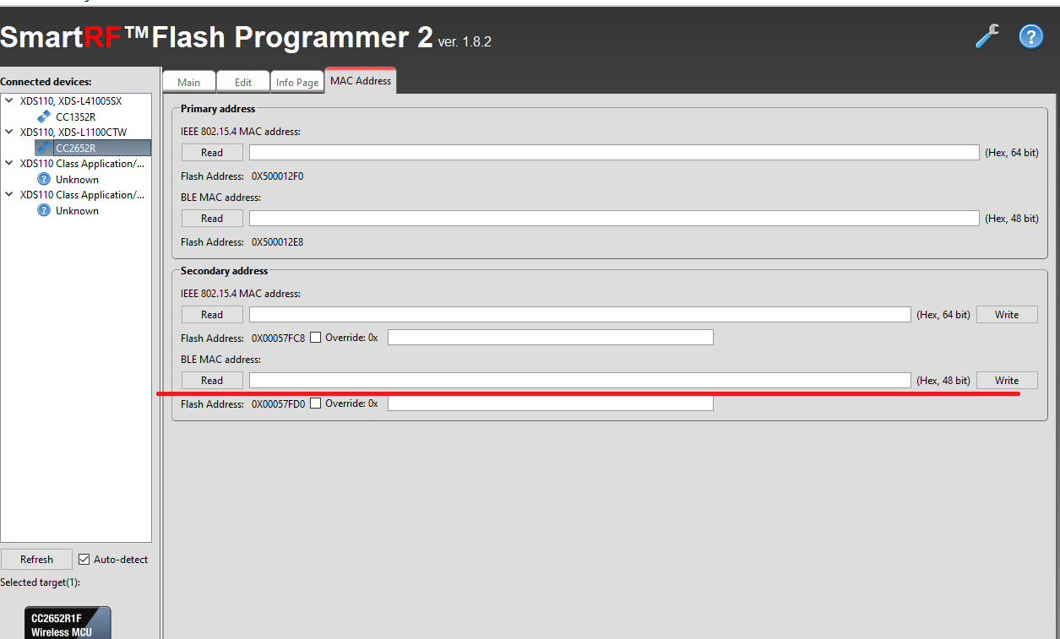The image size is (1060, 639).
Task: Click flash address 0X00057FC8 text
Action: point(278,338)
